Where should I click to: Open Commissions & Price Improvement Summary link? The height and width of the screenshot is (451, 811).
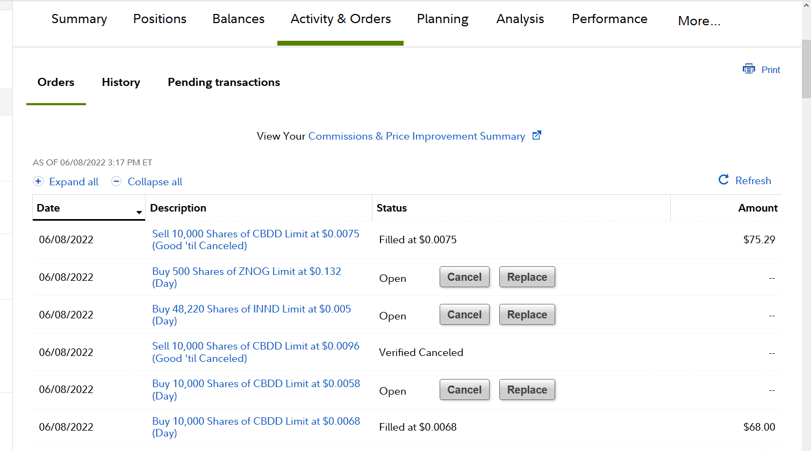tap(417, 136)
